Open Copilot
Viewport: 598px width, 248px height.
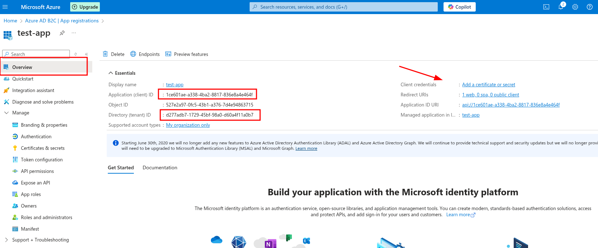pyautogui.click(x=459, y=7)
